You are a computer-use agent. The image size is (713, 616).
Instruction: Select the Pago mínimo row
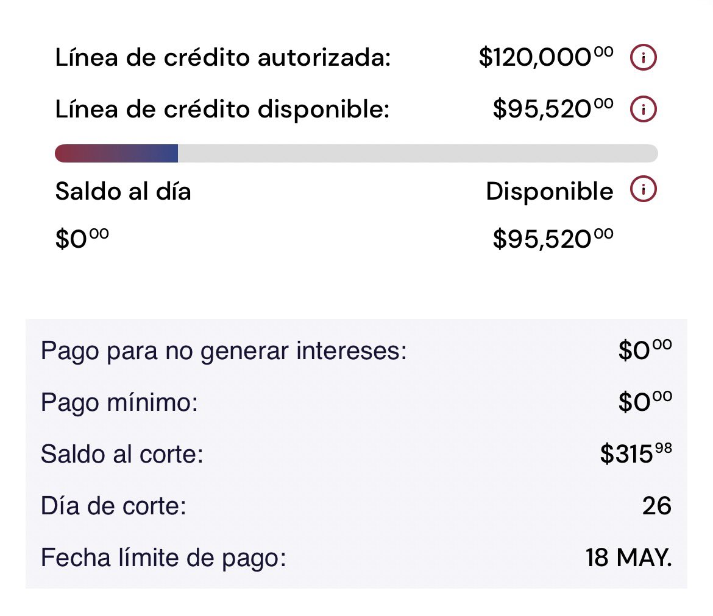[356, 402]
